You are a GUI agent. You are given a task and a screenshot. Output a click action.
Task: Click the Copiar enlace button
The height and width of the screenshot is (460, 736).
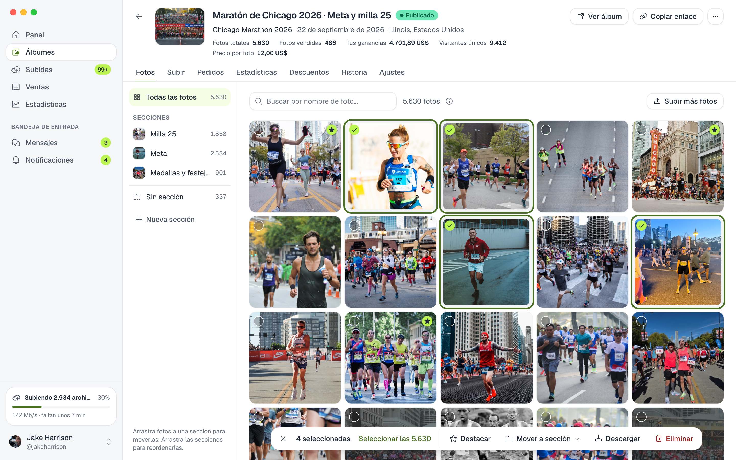pyautogui.click(x=668, y=16)
